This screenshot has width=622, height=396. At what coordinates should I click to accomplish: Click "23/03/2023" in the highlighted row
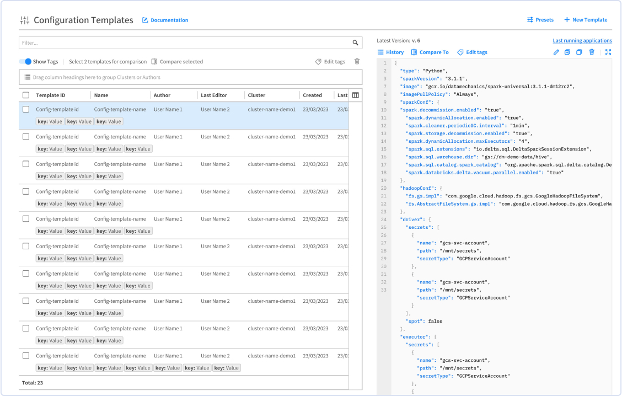click(316, 109)
